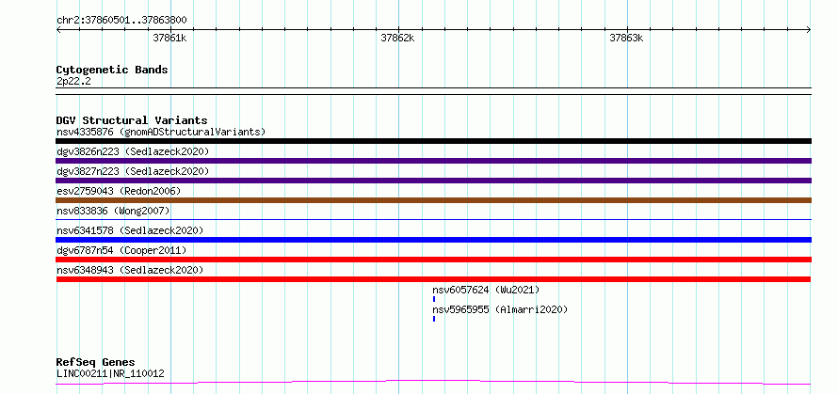Click the nsv4335876 gnomAD black variant bar
The image size is (838, 394).
pyautogui.click(x=433, y=141)
